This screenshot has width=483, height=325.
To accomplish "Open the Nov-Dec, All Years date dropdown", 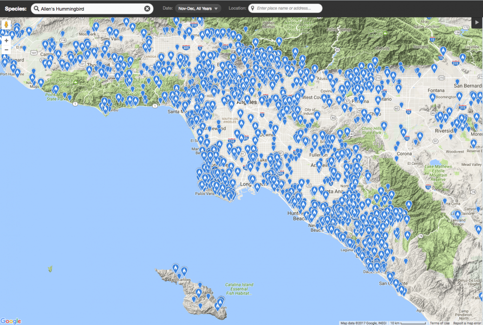I will [x=198, y=8].
